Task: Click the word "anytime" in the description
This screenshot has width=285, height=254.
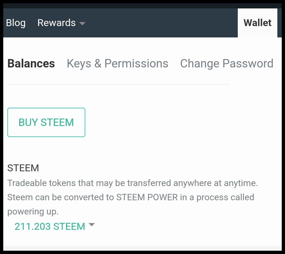Action: click(241, 183)
